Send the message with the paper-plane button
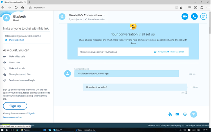211x132 pixels. 194,114
